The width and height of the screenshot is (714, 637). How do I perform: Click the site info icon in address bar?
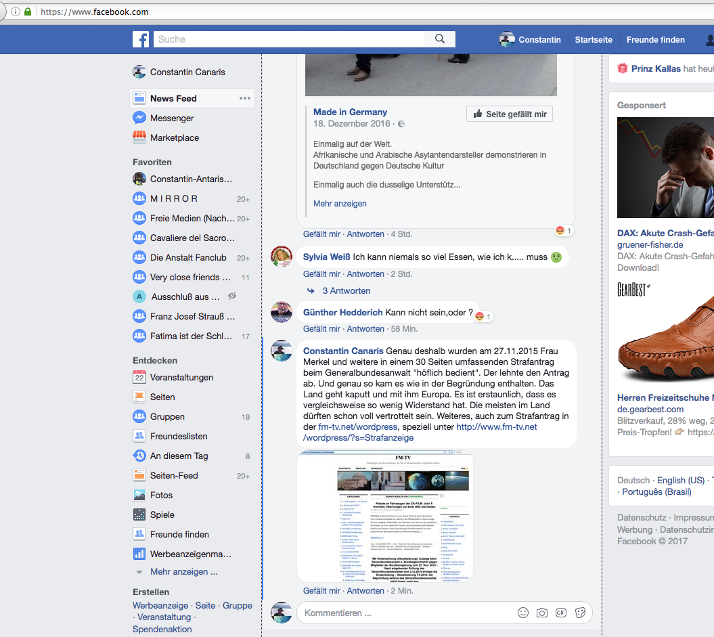(15, 12)
